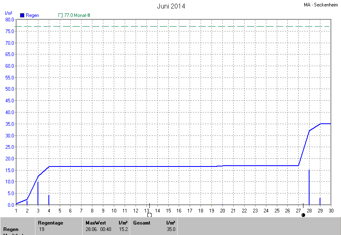Click the Gesamt column header
This screenshot has width=341, height=235.
tap(142, 223)
